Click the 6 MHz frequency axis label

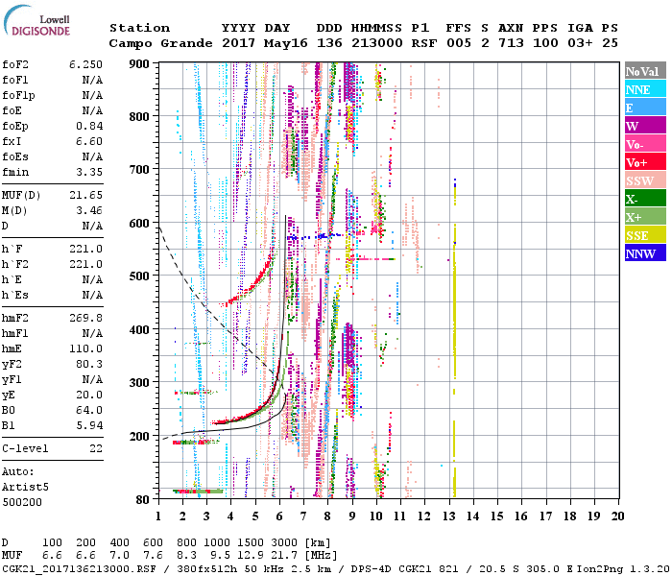279,516
